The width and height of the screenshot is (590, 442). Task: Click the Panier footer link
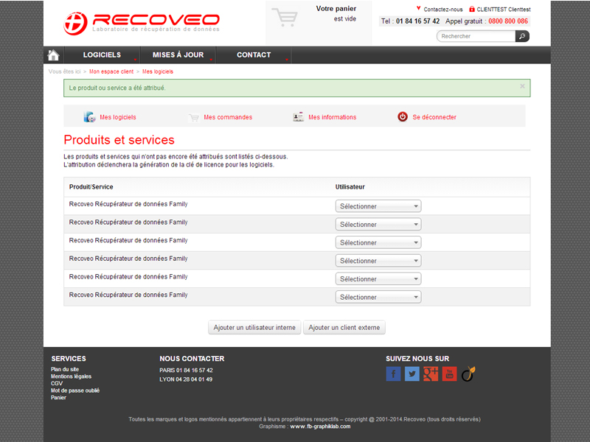(x=59, y=398)
